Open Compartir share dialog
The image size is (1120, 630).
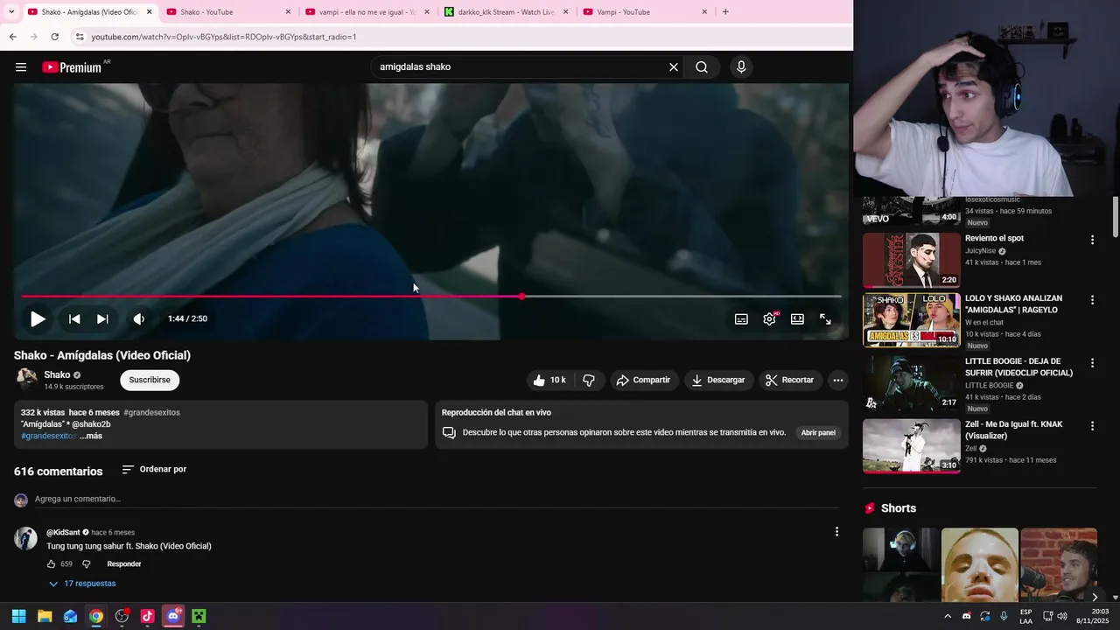coord(643,380)
